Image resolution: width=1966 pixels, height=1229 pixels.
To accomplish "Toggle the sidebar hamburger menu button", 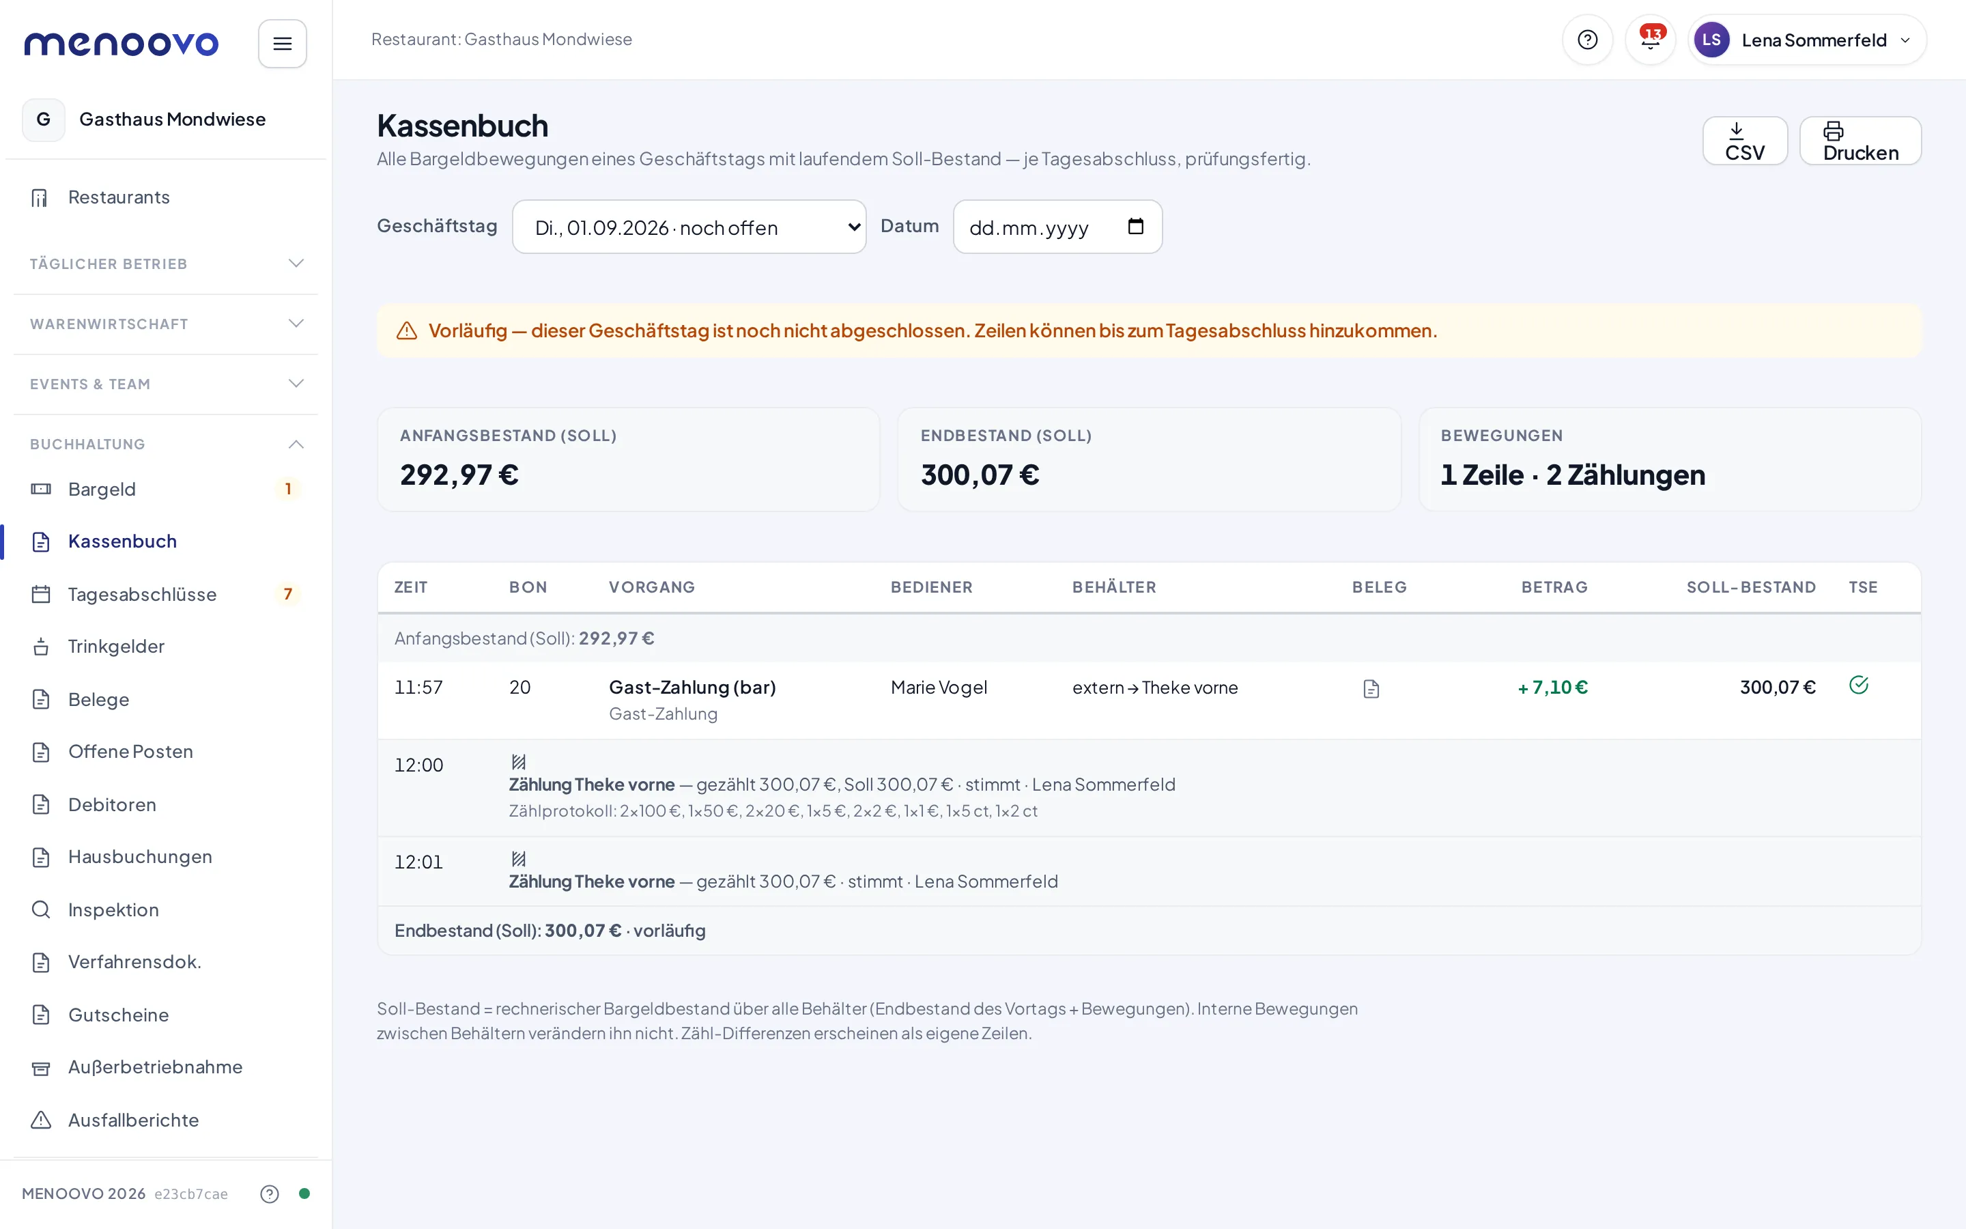I will tap(282, 43).
